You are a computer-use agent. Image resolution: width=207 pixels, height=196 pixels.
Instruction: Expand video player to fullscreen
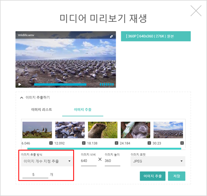111,37
